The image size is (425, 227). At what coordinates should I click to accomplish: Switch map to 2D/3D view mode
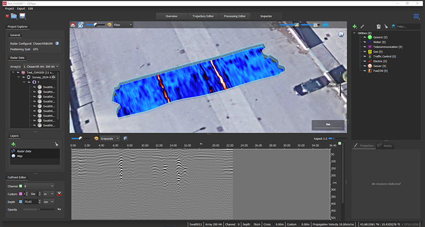click(x=81, y=24)
